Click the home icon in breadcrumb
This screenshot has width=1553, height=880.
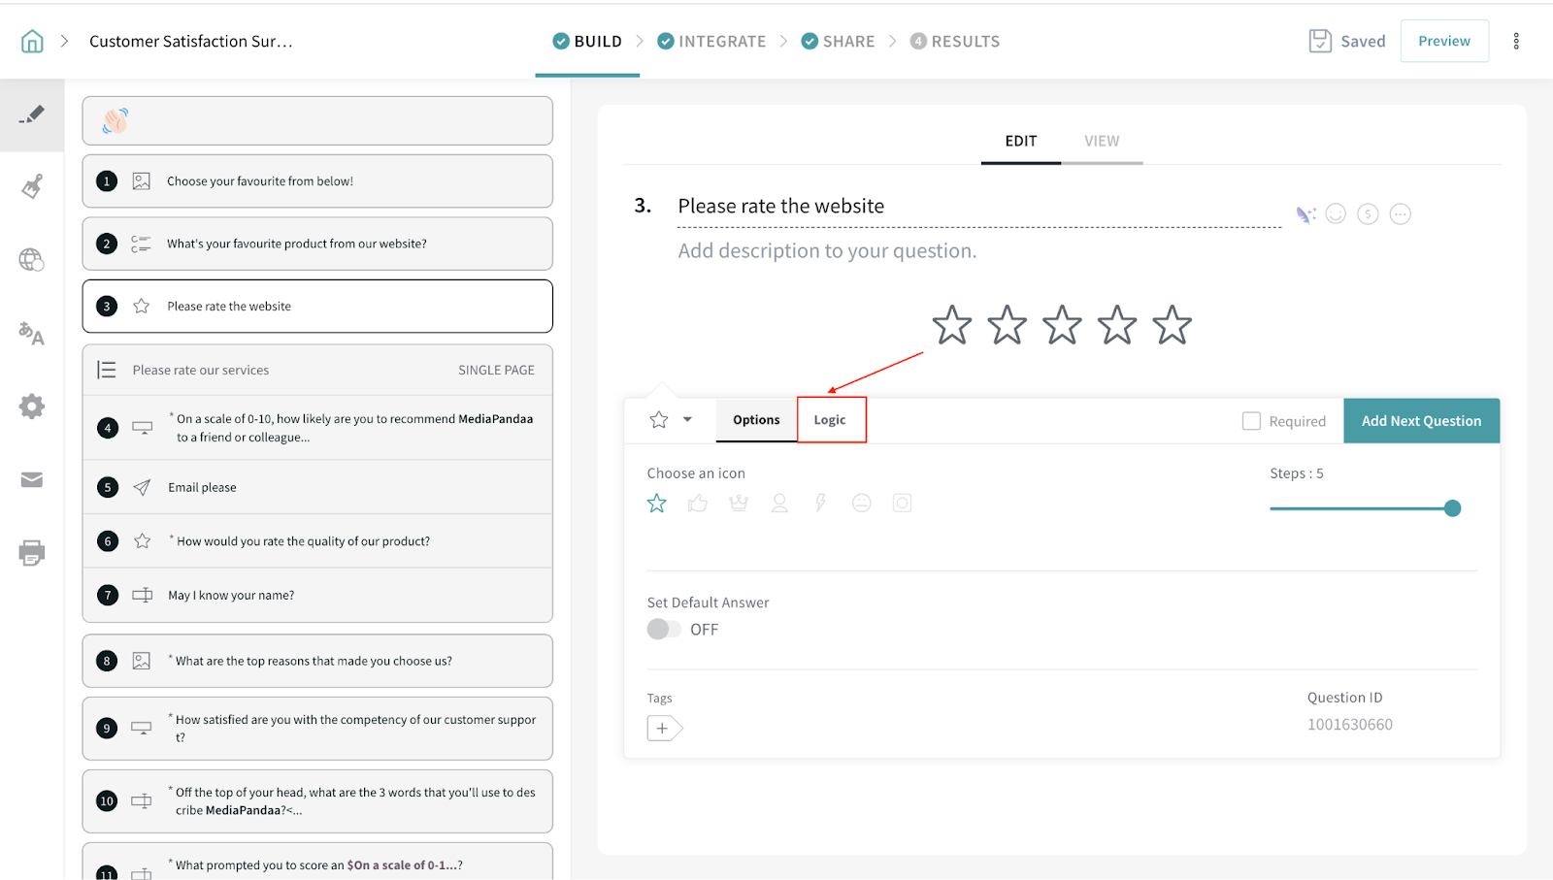pos(32,42)
